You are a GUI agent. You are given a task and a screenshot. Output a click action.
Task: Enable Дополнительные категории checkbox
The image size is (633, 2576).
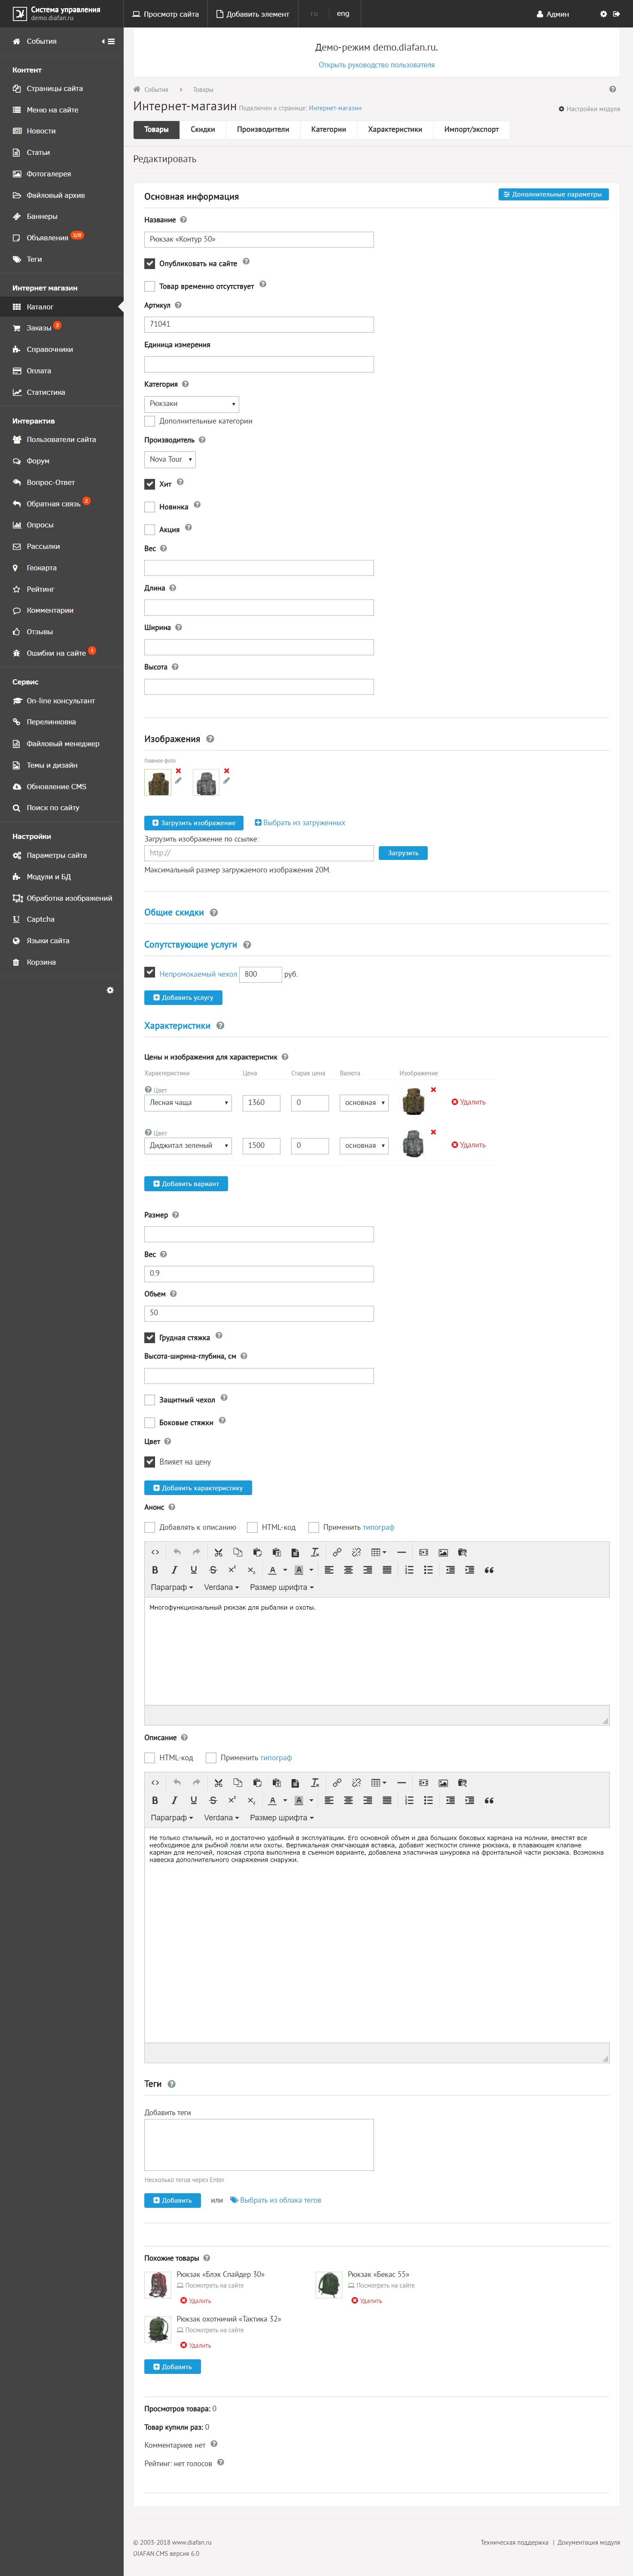click(149, 421)
